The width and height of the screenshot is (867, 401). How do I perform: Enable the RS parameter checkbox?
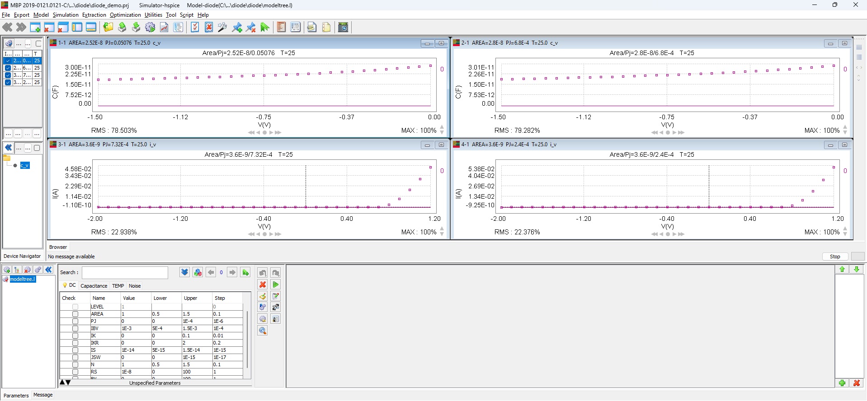click(75, 372)
